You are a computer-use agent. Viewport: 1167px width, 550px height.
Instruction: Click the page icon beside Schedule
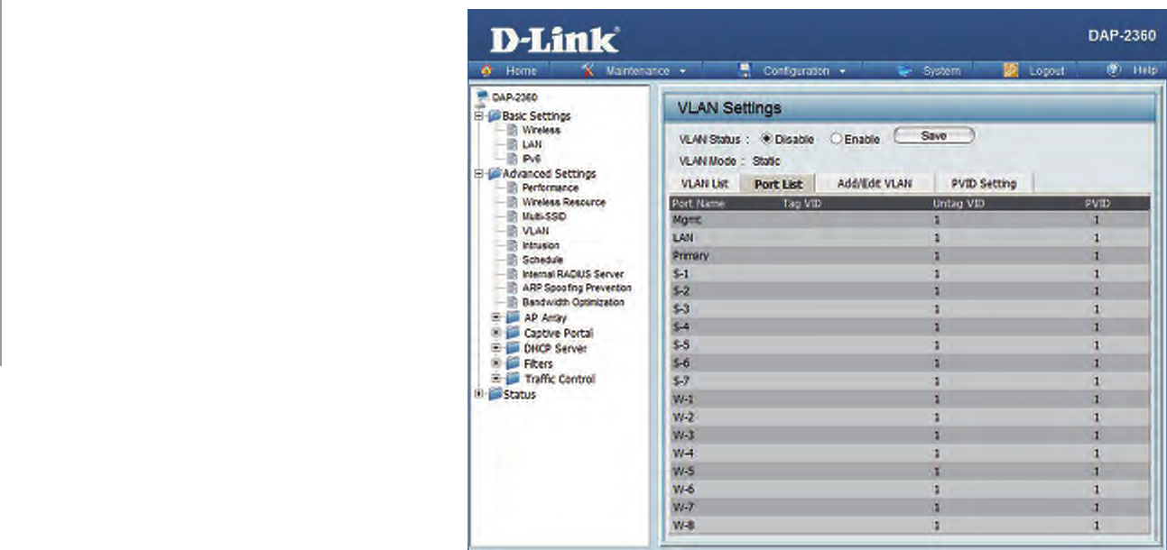pyautogui.click(x=512, y=260)
